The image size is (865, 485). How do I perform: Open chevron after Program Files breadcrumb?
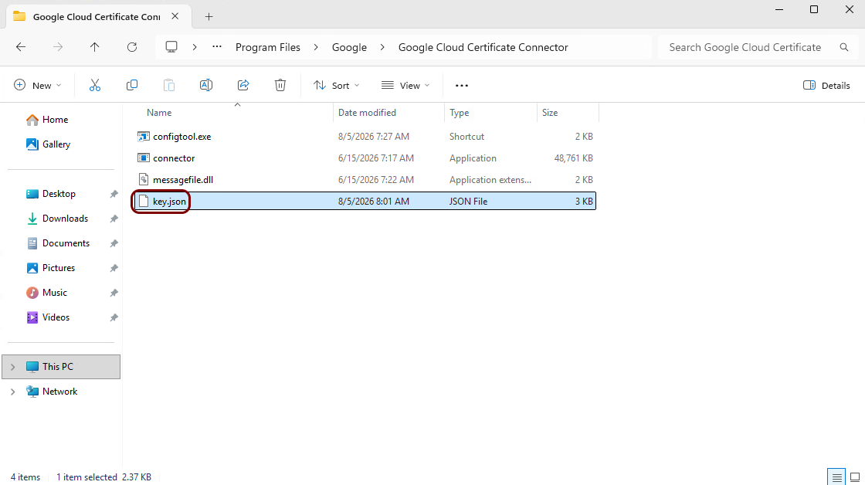(x=316, y=47)
